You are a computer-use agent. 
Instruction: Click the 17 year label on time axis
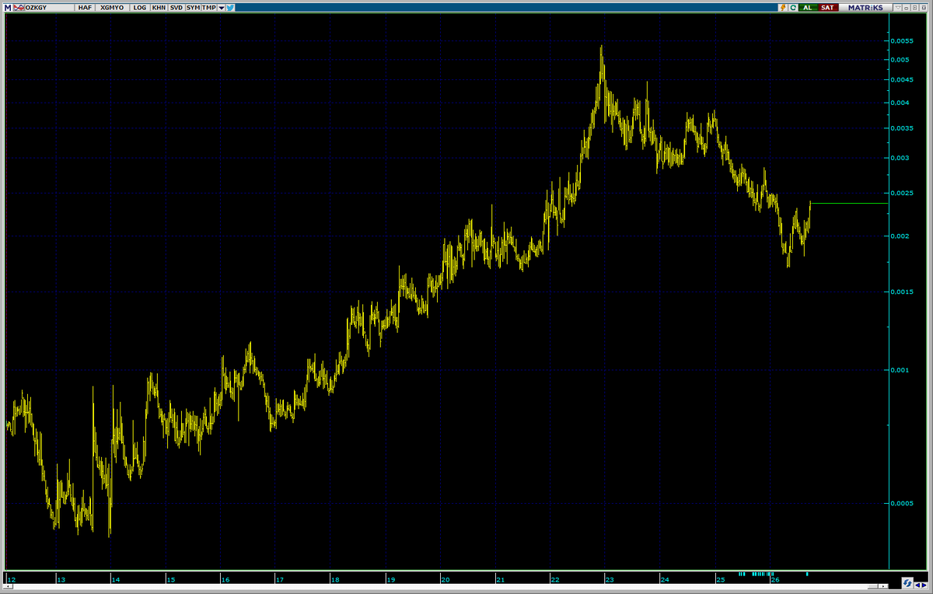tap(280, 580)
